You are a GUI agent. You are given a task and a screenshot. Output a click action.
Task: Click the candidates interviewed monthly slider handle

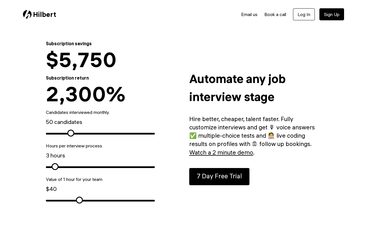click(71, 133)
